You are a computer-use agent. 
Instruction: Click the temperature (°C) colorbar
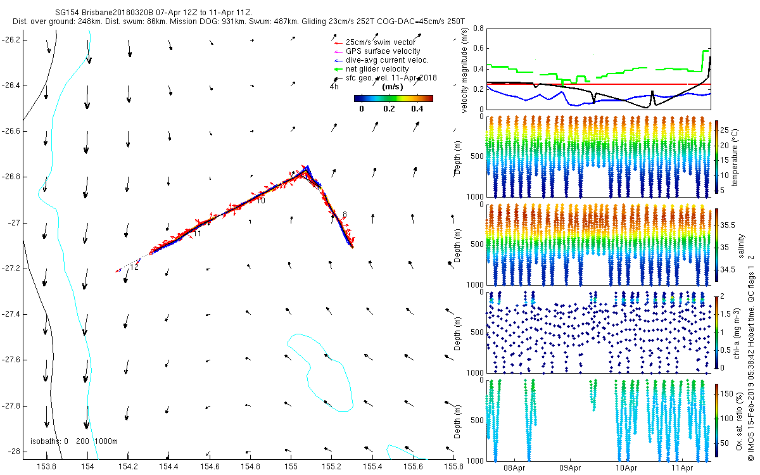pos(717,156)
